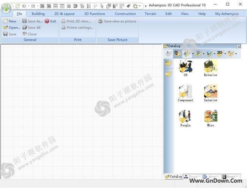247x188 pixels.
Task: Open the Customize Quick Access Toolbar arrow
Action: pyautogui.click(x=146, y=6)
